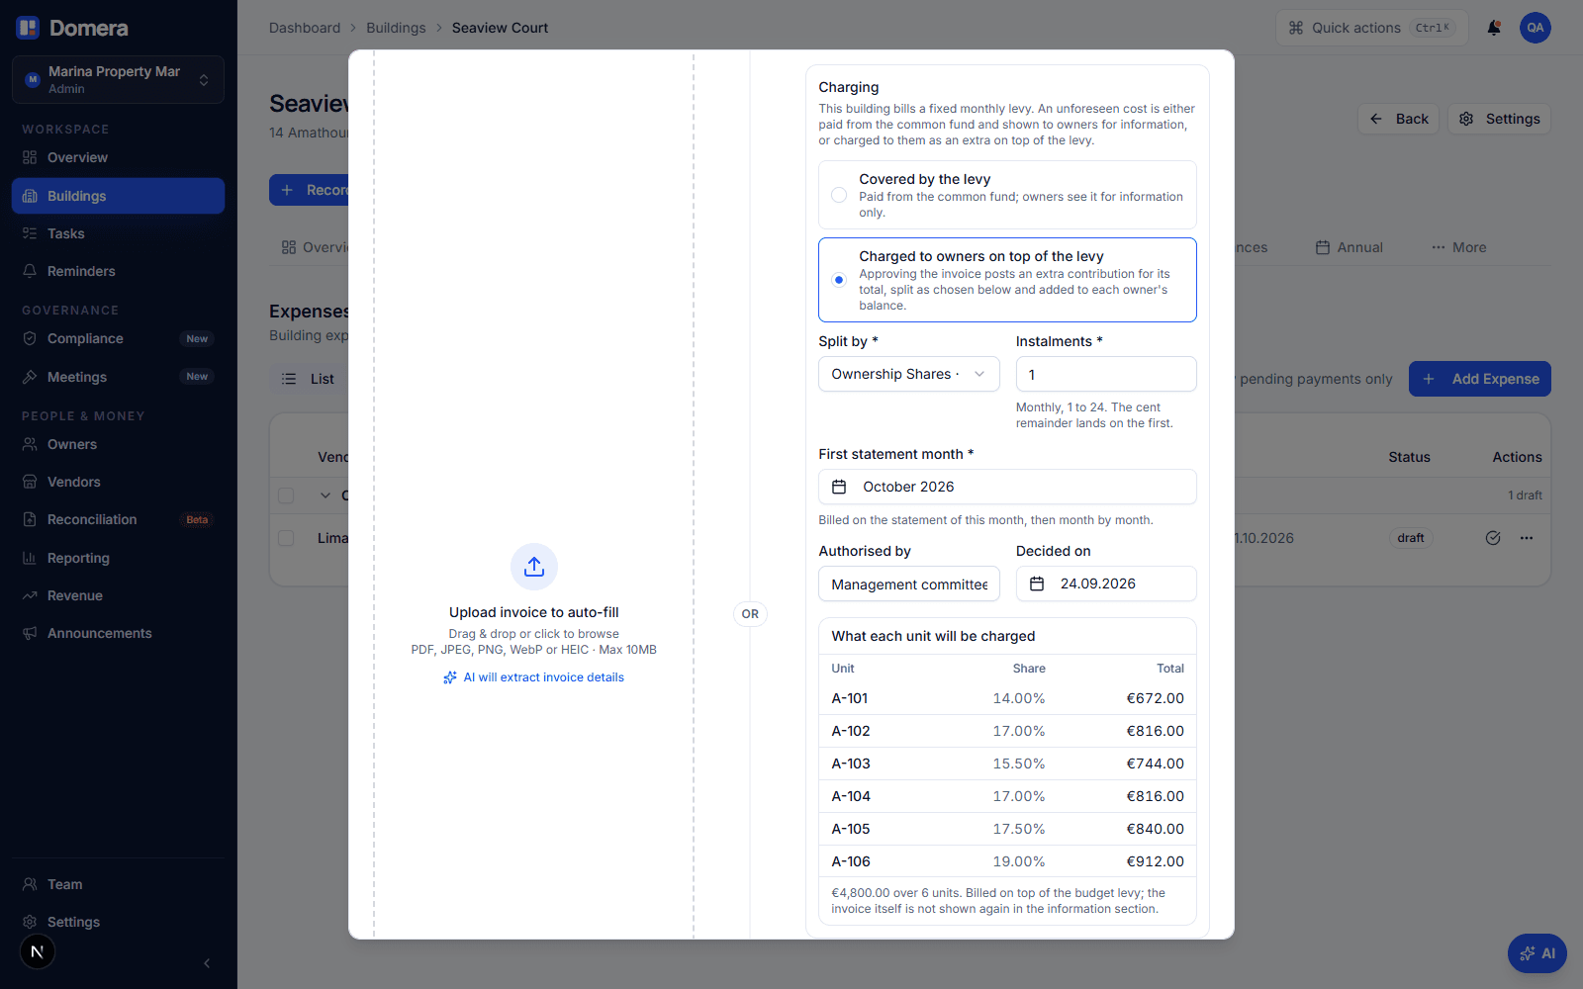Screen dimensions: 1583x989
Task: Click the Add Expense button
Action: [1480, 379]
